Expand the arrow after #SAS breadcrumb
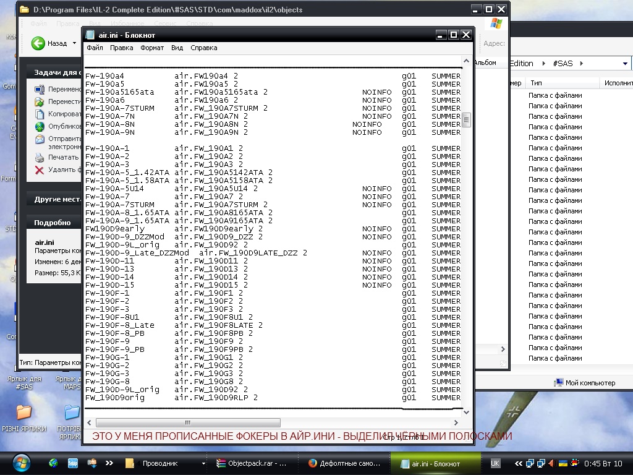This screenshot has width=633, height=475. [581, 64]
